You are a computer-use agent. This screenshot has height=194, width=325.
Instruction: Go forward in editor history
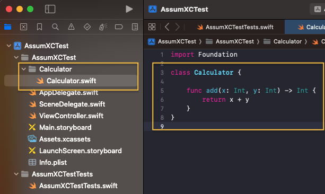coord(178,27)
